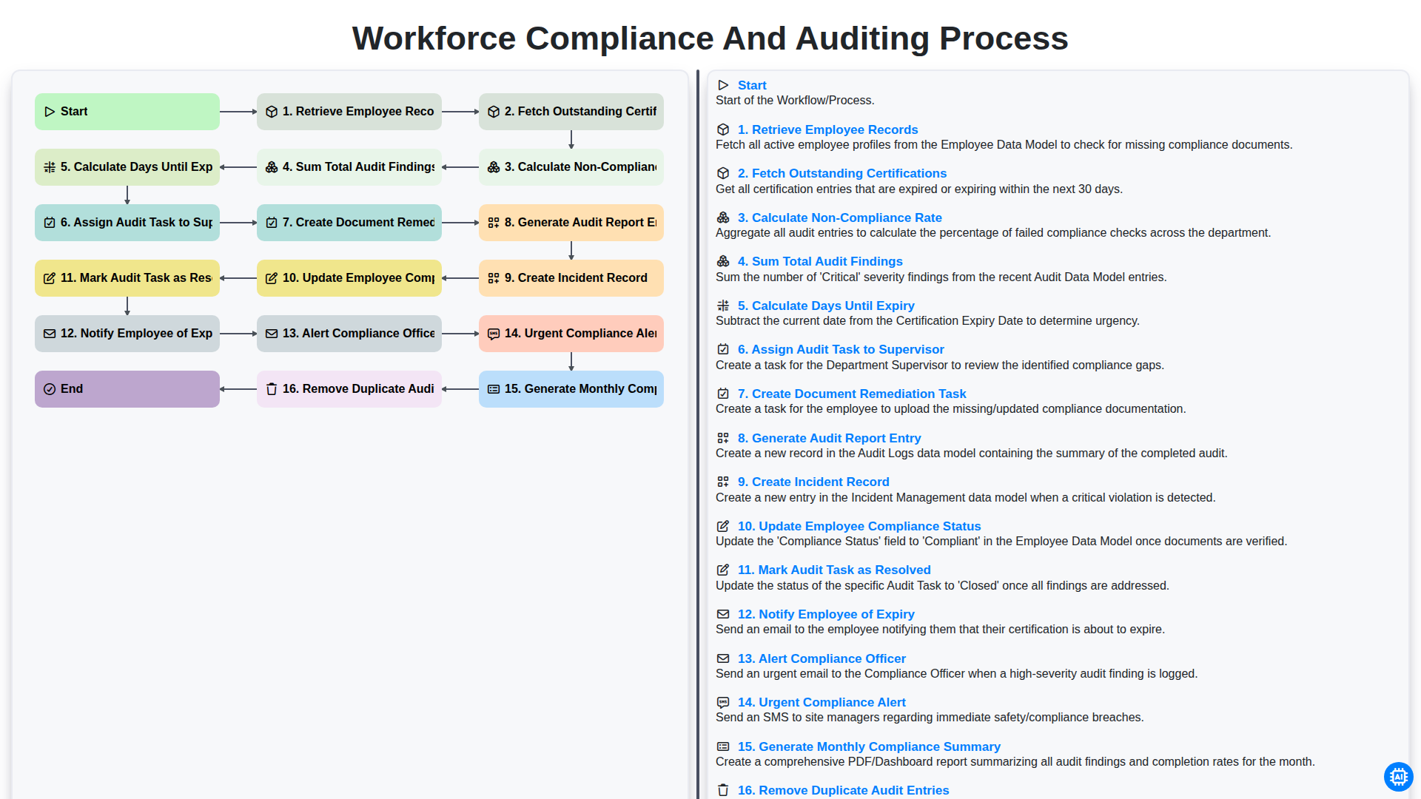
Task: Click description 'Send an SMS to site managers'
Action: click(x=930, y=717)
